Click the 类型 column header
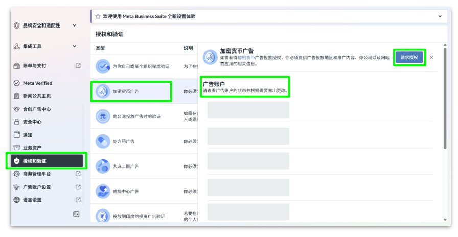The width and height of the screenshot is (458, 237). pos(100,48)
